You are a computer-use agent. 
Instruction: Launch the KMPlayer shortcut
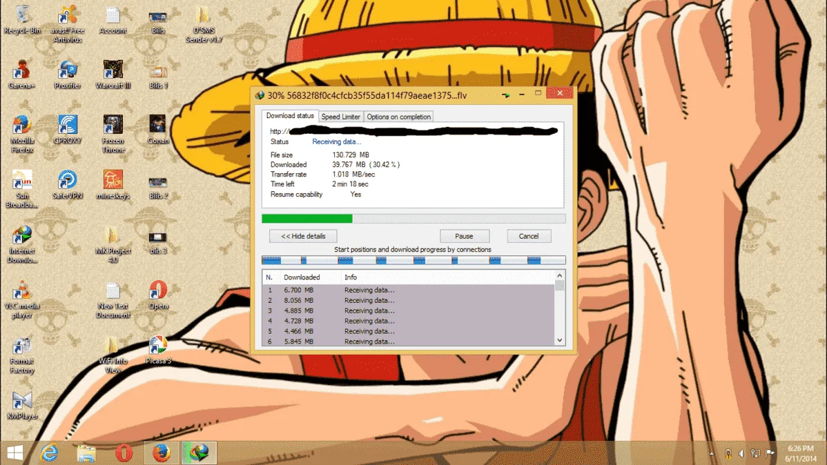[22, 406]
